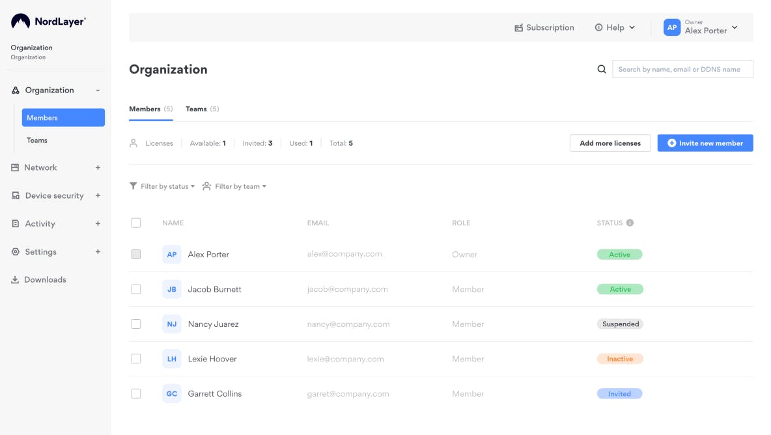Click the NordLayer logo in the sidebar

[x=48, y=21]
